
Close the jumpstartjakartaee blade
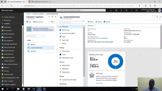(160, 17)
